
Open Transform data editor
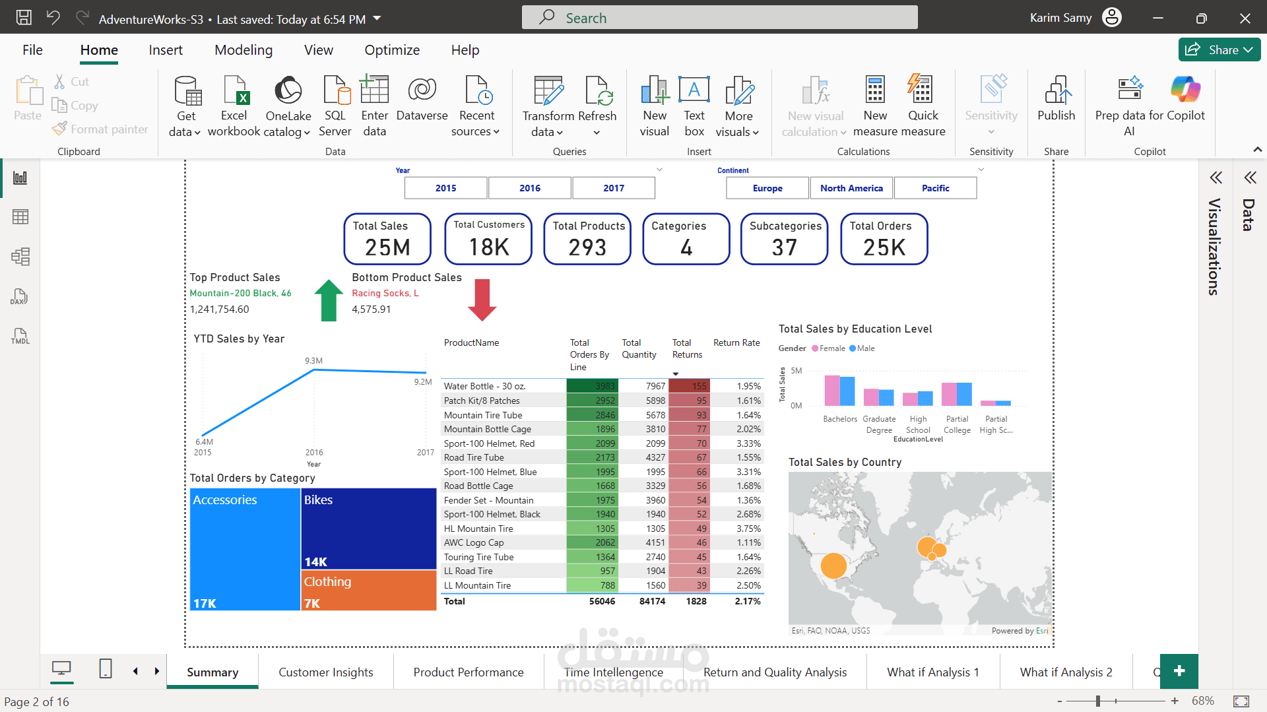pyautogui.click(x=548, y=106)
